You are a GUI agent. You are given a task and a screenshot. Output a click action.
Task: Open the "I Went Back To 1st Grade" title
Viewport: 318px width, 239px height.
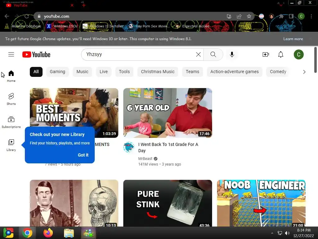pyautogui.click(x=168, y=148)
